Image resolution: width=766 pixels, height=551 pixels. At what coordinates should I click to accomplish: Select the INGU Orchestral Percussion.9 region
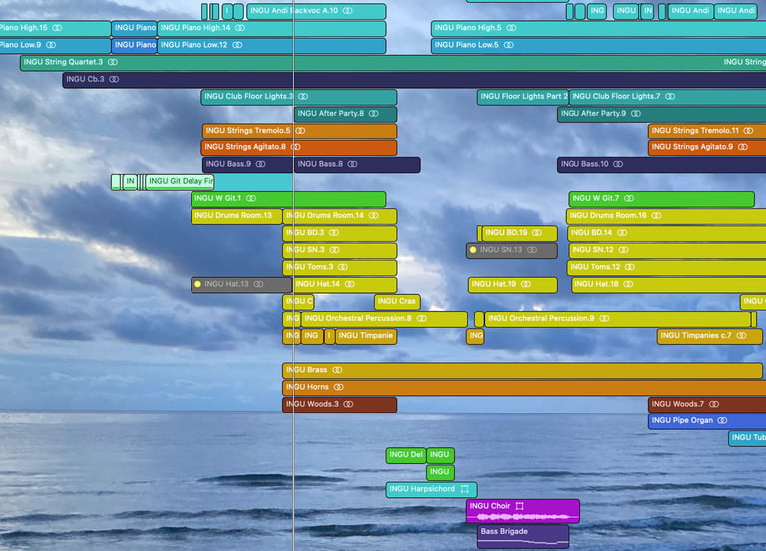click(x=617, y=318)
